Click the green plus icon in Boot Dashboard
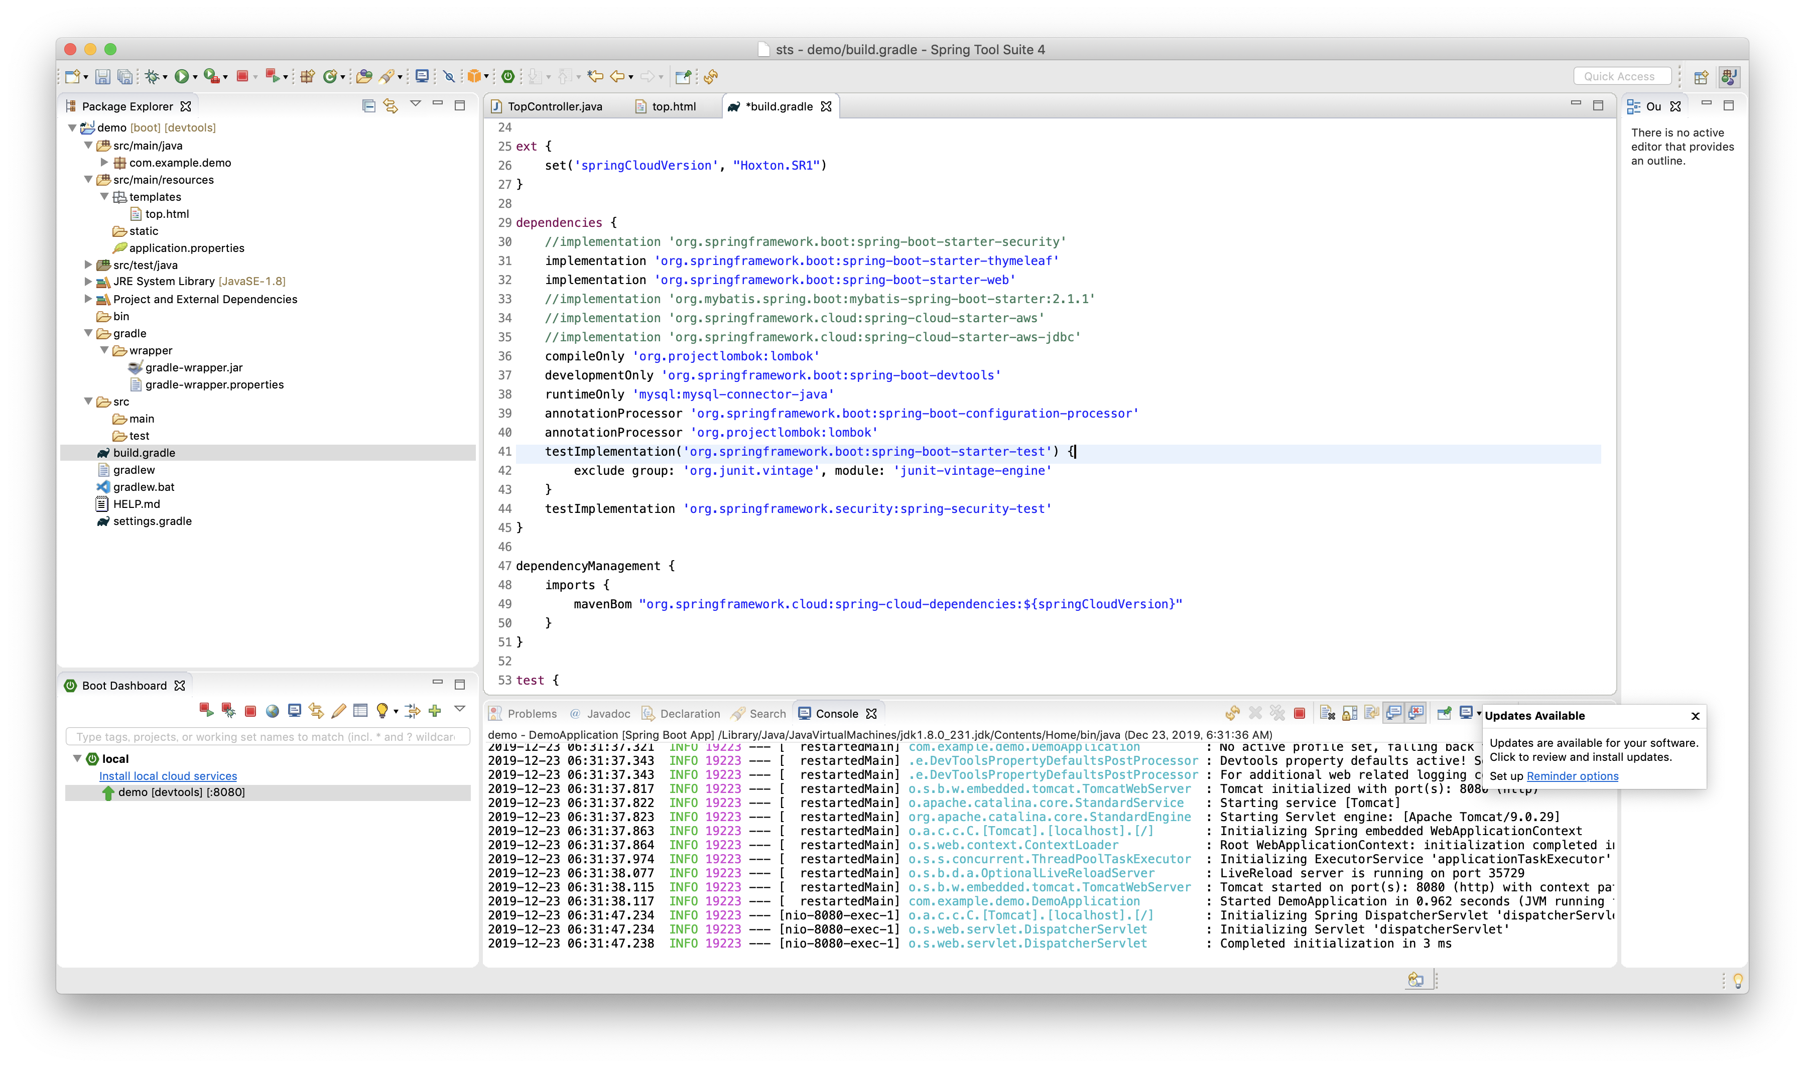This screenshot has width=1805, height=1068. [x=435, y=711]
